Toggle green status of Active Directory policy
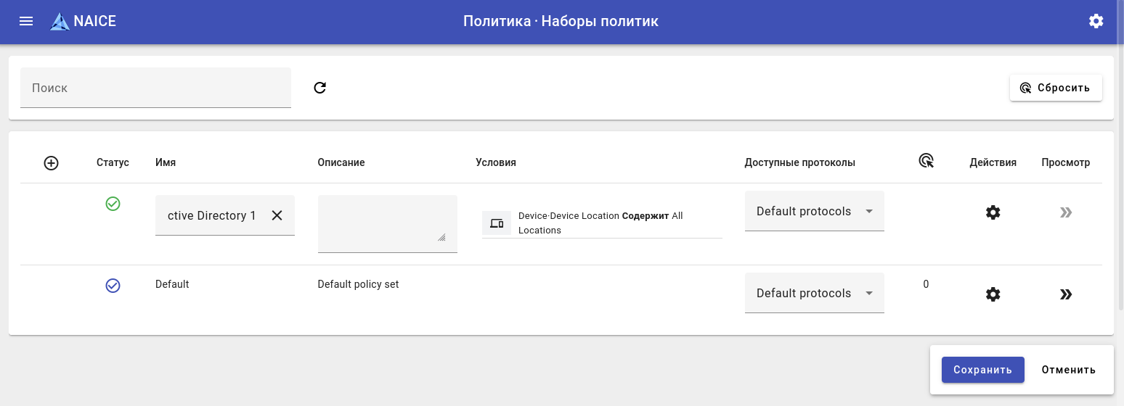1124x406 pixels. click(113, 204)
